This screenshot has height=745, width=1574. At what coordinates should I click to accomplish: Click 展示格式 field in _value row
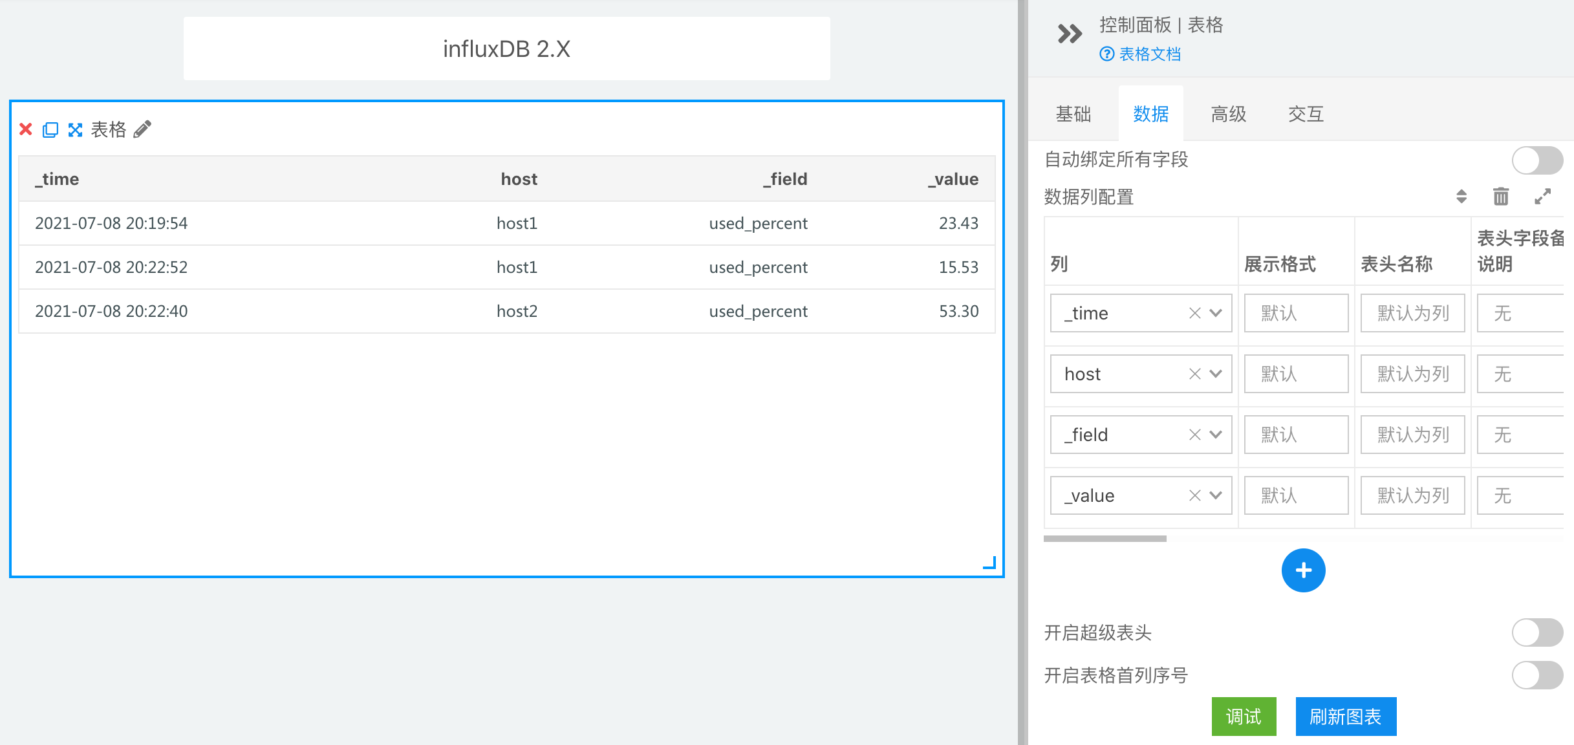[x=1296, y=495]
